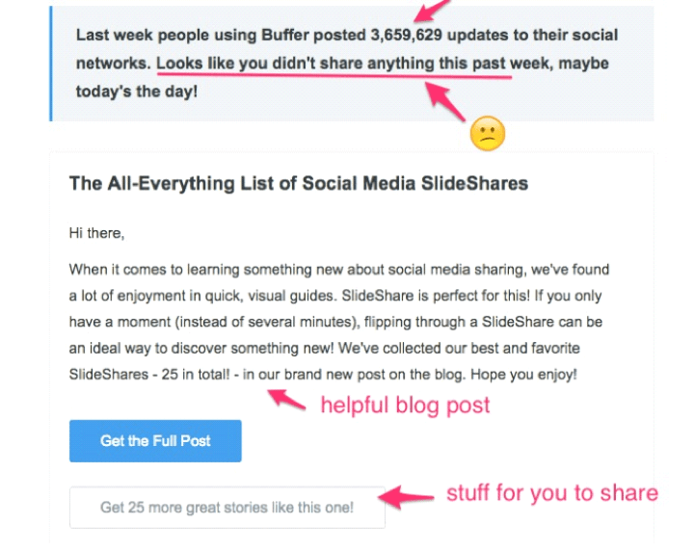Viewport: 694px width, 551px height.
Task: Click the text 'today's the day!'
Action: [x=136, y=92]
